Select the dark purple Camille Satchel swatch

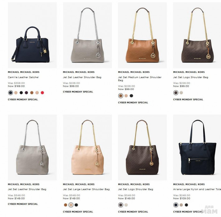[x=26, y=93]
